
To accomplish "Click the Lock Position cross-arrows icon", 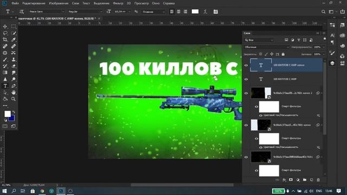I will [272, 54].
